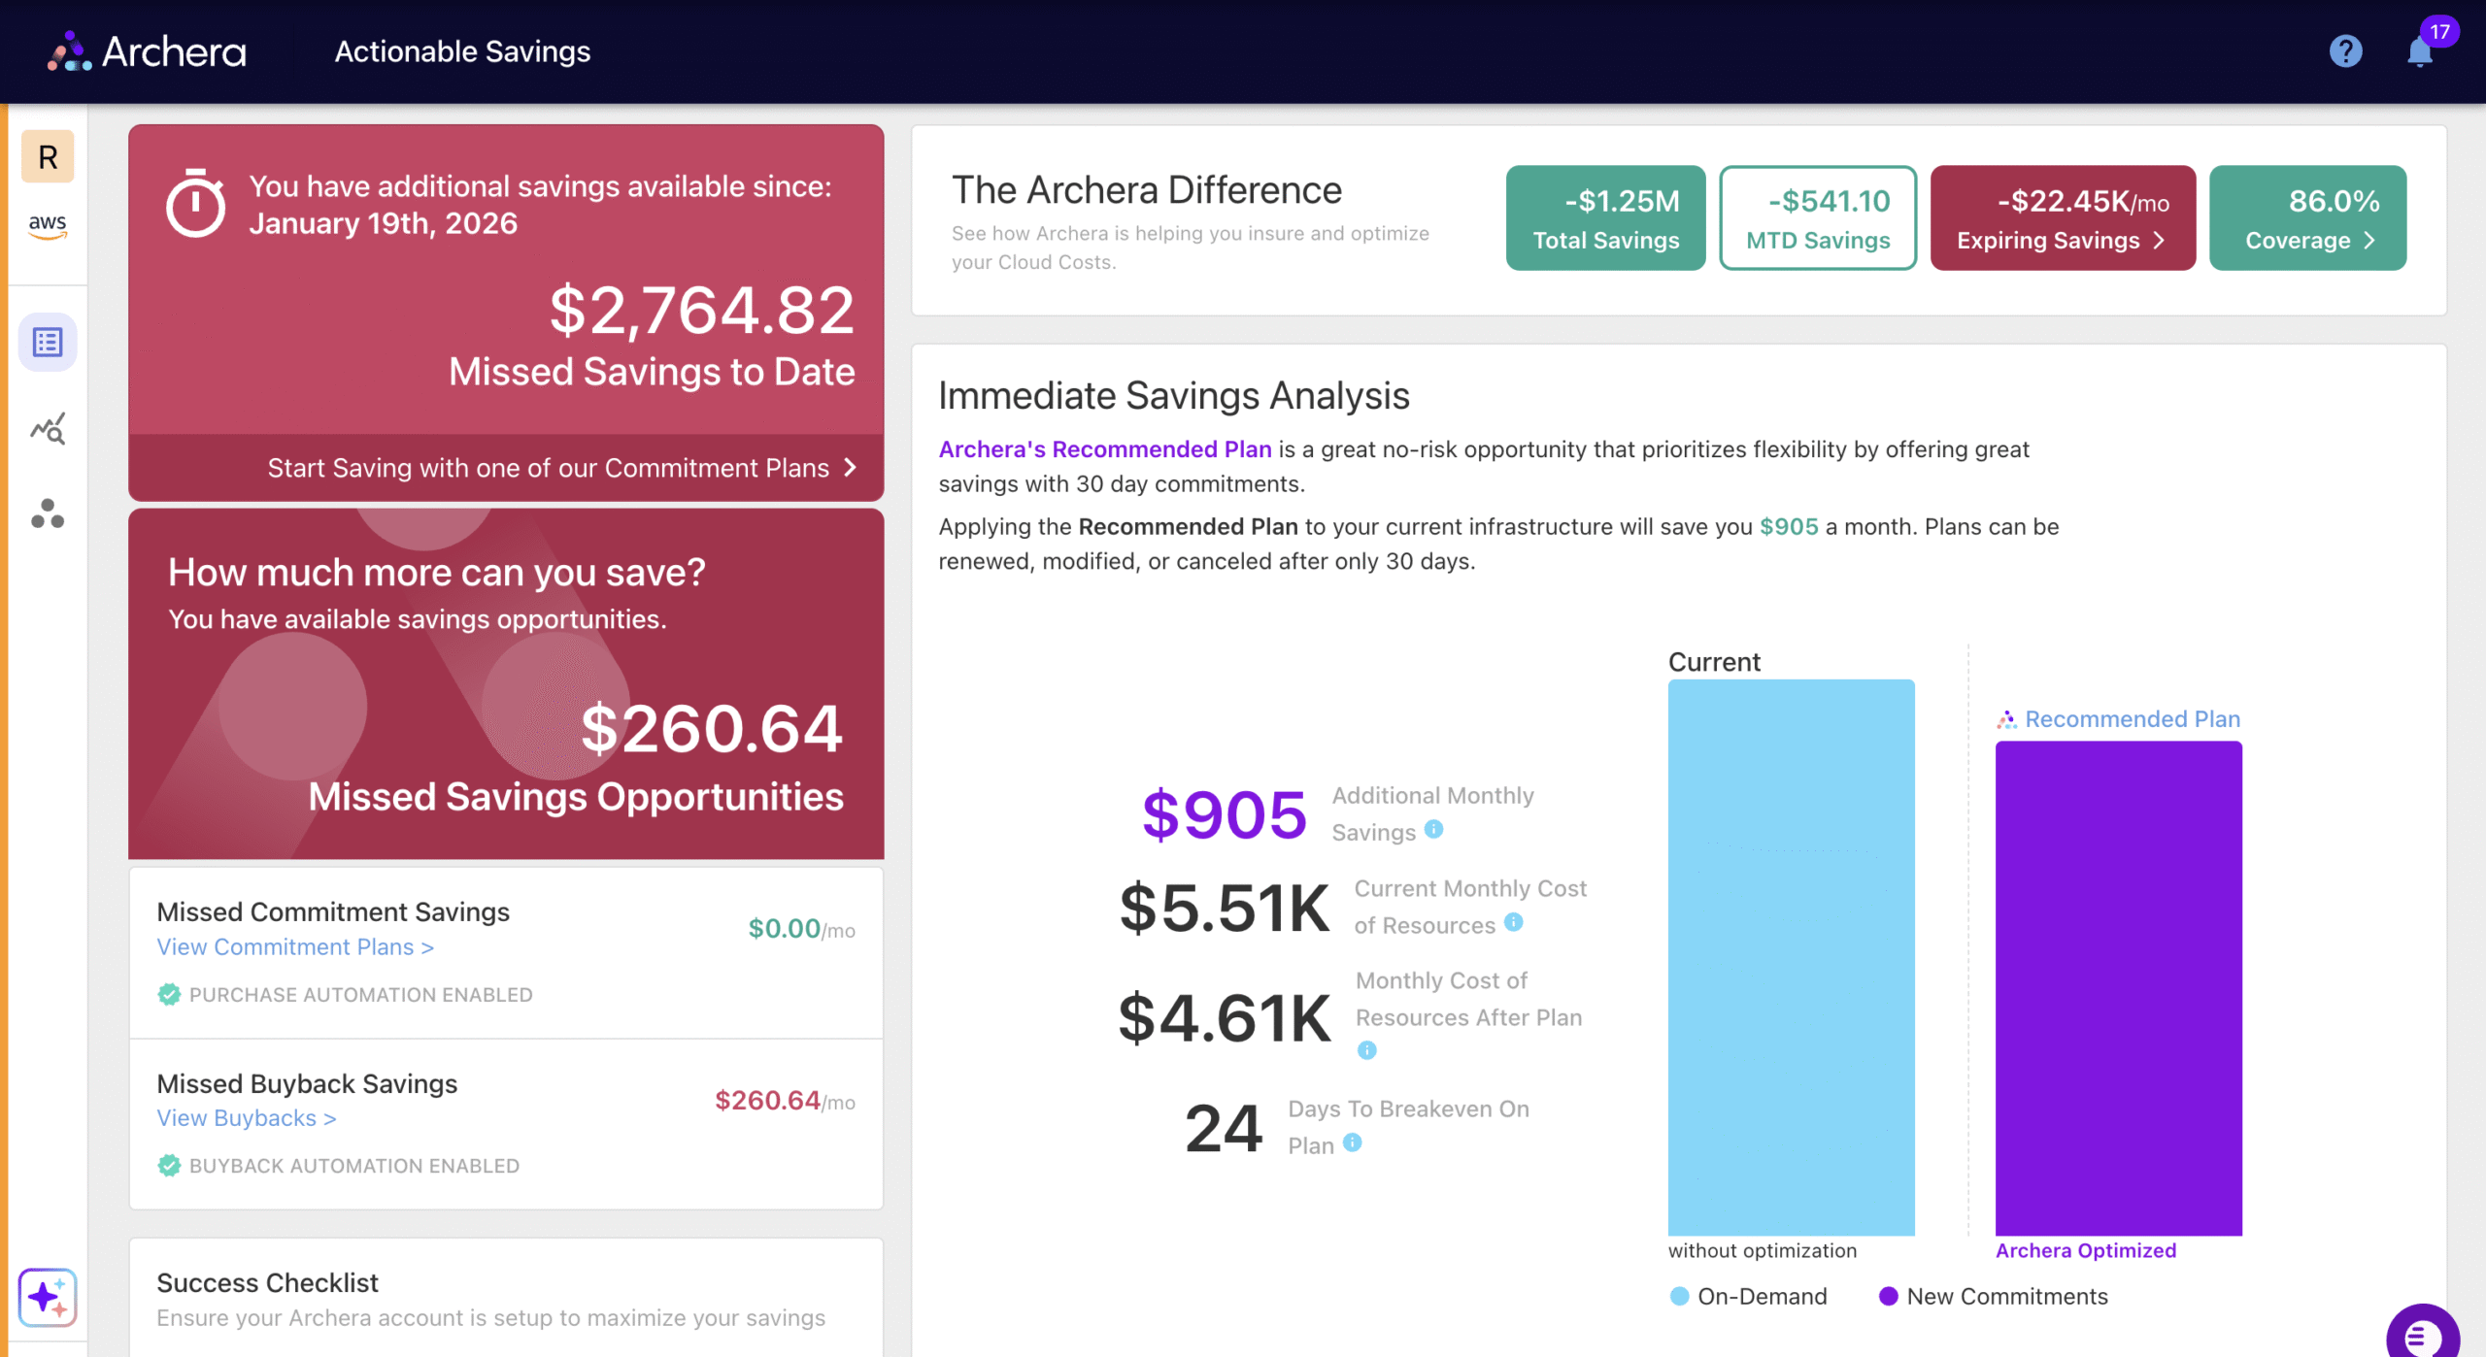The image size is (2486, 1357).
Task: Open the help question mark icon
Action: pyautogui.click(x=2345, y=50)
